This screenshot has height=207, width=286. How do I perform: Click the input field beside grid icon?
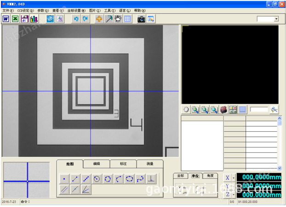[x=258, y=110]
